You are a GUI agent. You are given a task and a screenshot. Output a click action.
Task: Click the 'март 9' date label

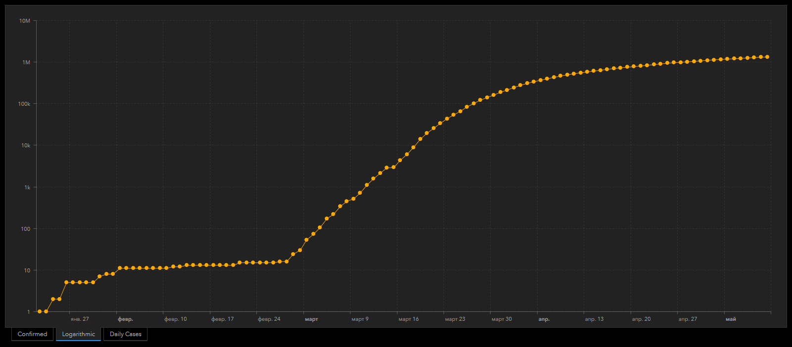pos(360,319)
